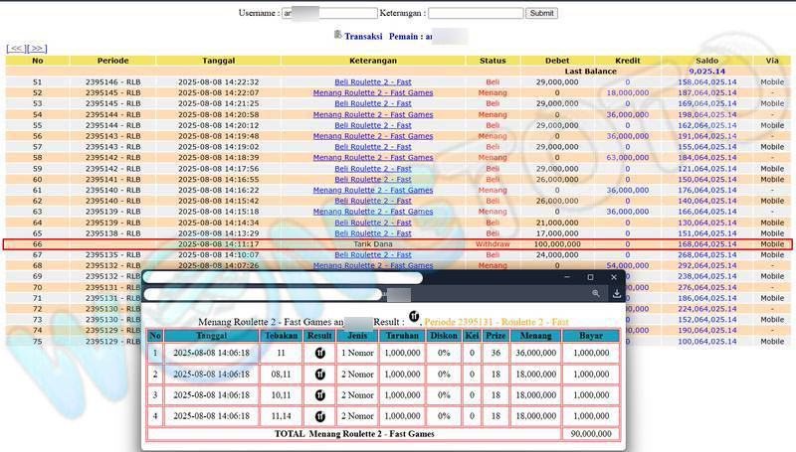Open 'Menang Roulette 2 - Fast Games' link in row 52
Screen dimensions: 796x452
click(x=373, y=92)
